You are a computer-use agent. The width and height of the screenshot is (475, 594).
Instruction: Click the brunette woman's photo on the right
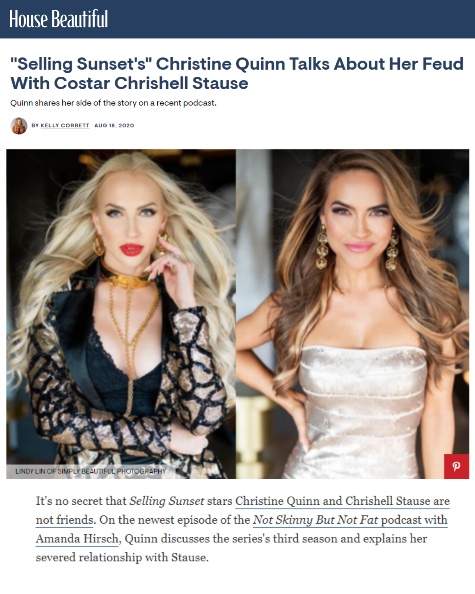click(x=352, y=314)
